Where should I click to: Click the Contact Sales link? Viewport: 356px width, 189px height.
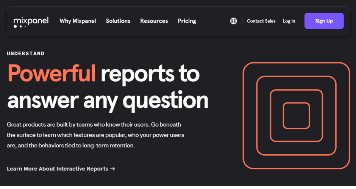pos(261,21)
